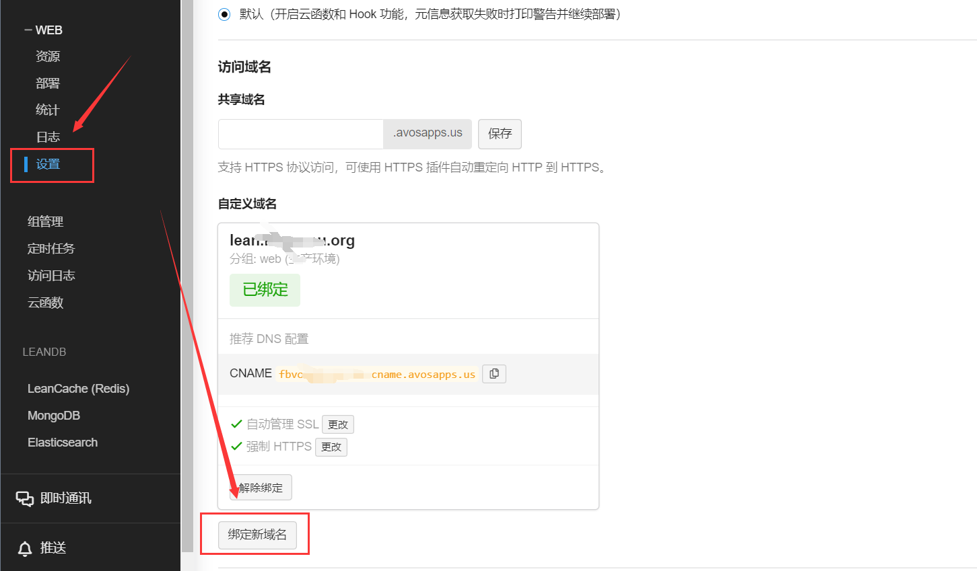Click the 已绑定 status badge
The height and width of the screenshot is (571, 977).
(x=265, y=290)
